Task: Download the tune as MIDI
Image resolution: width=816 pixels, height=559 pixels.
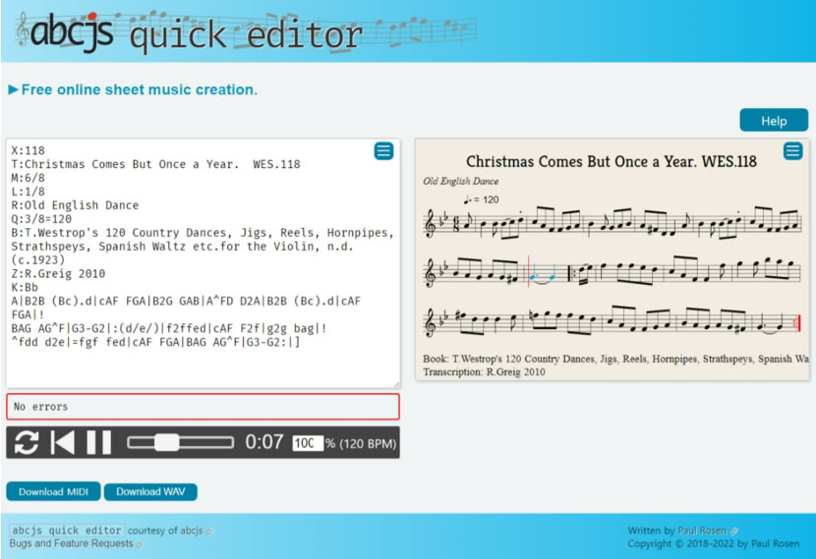Action: click(53, 492)
